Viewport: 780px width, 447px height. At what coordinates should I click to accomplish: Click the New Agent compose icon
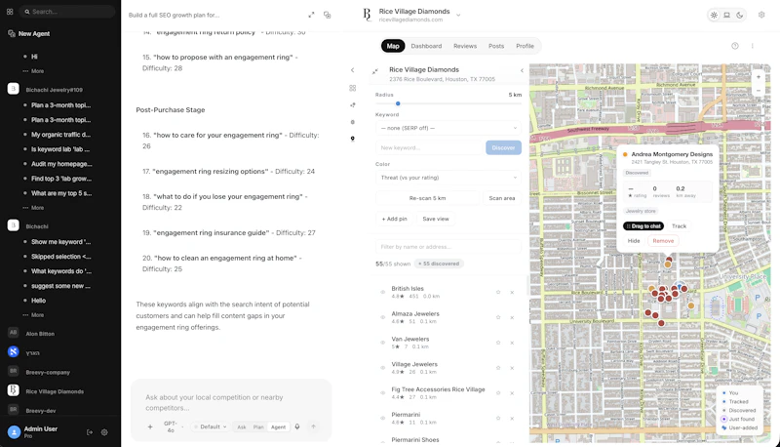12,33
